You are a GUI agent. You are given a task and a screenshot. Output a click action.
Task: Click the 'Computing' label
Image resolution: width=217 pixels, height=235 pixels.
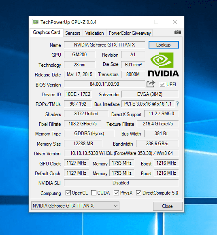[x=51, y=193]
